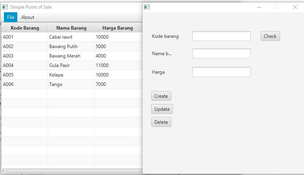This screenshot has height=175, width=304.
Task: Click the Create button
Action: [x=161, y=96]
